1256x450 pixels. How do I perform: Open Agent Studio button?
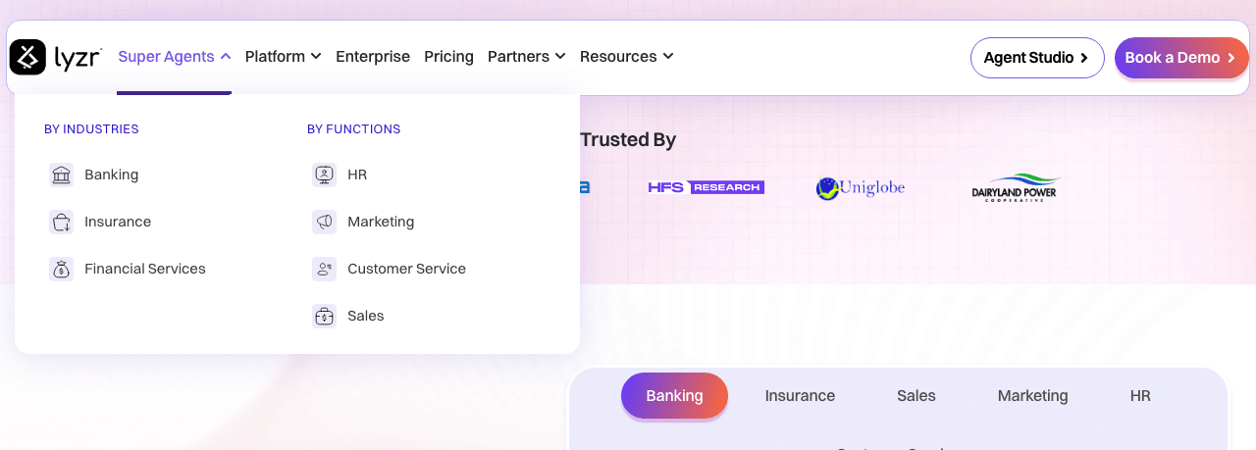[x=1037, y=58]
